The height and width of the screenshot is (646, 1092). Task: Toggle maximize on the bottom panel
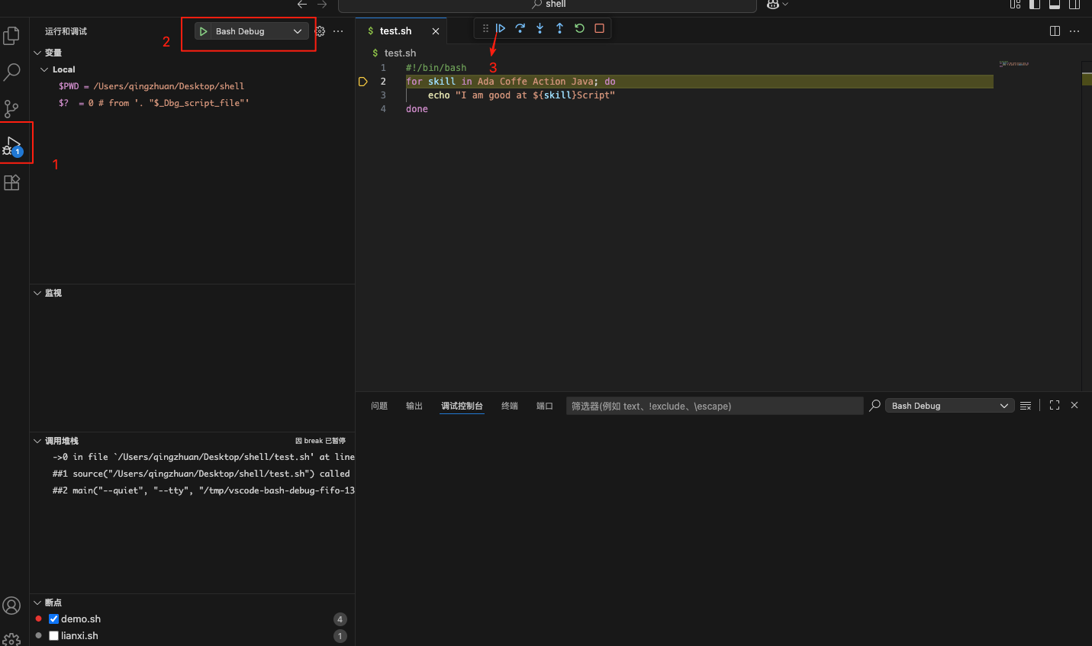[1054, 405]
